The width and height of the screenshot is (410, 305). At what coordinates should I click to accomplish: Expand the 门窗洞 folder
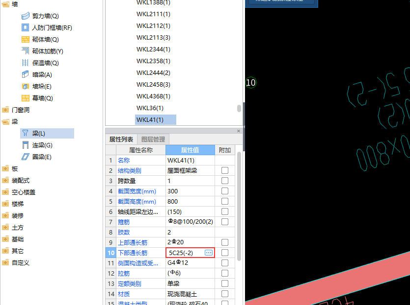[x=5, y=110]
